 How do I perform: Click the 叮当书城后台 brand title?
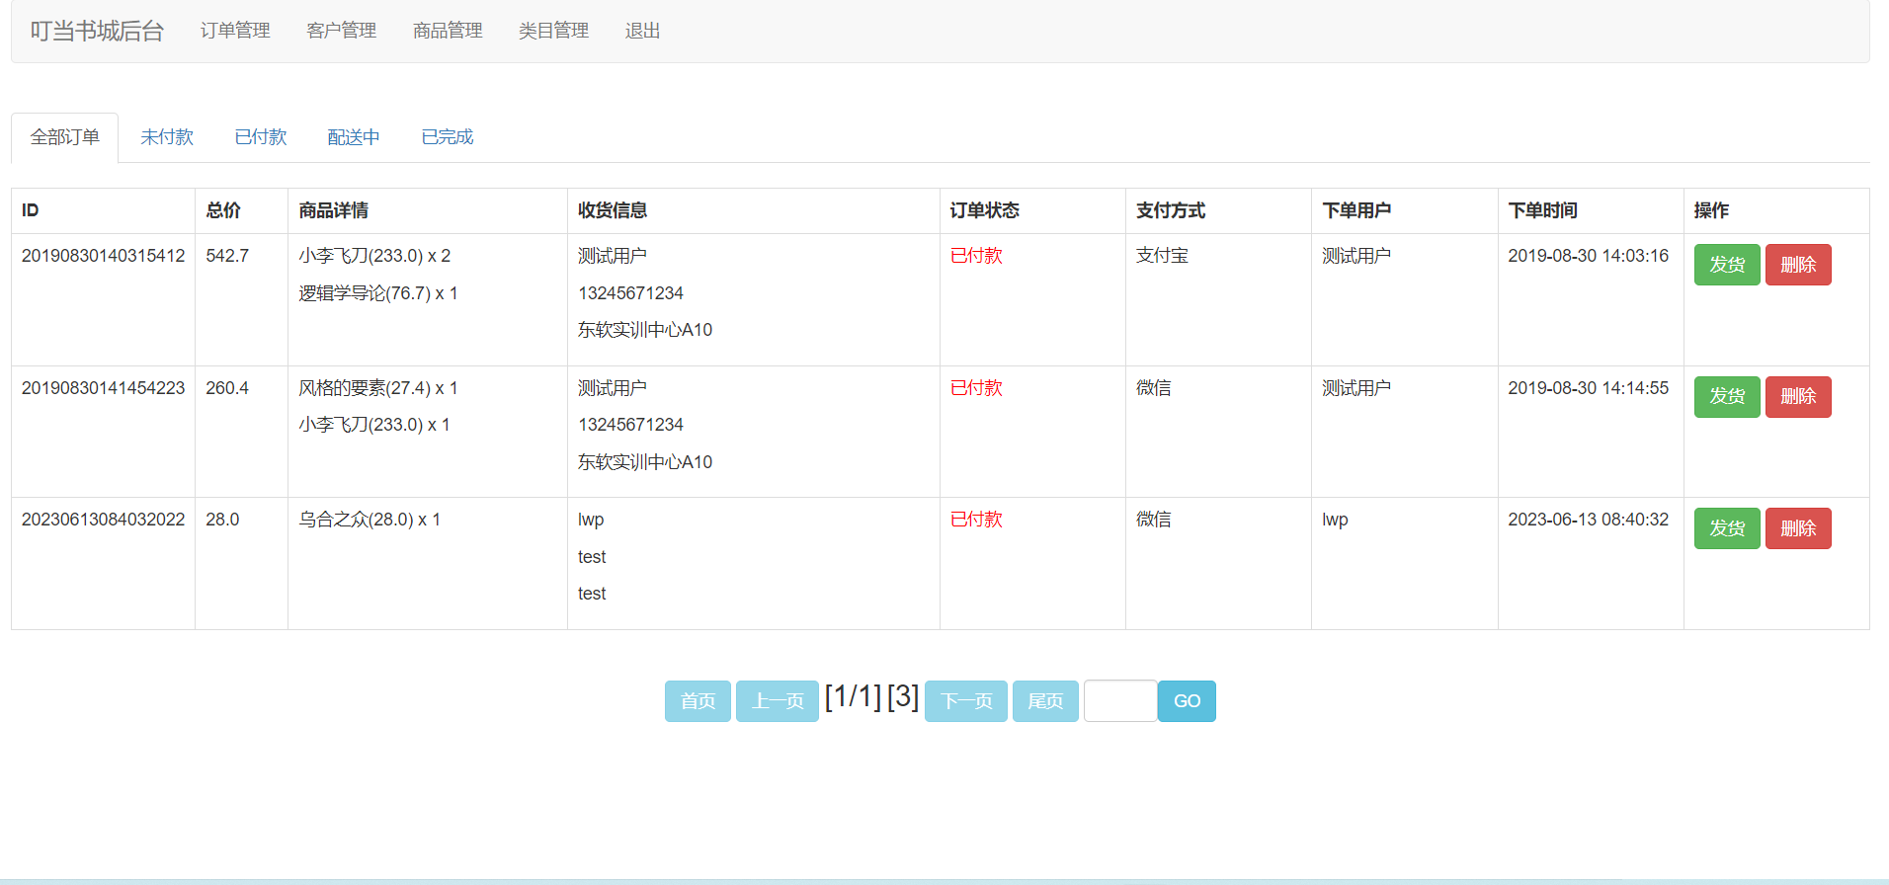tap(97, 31)
